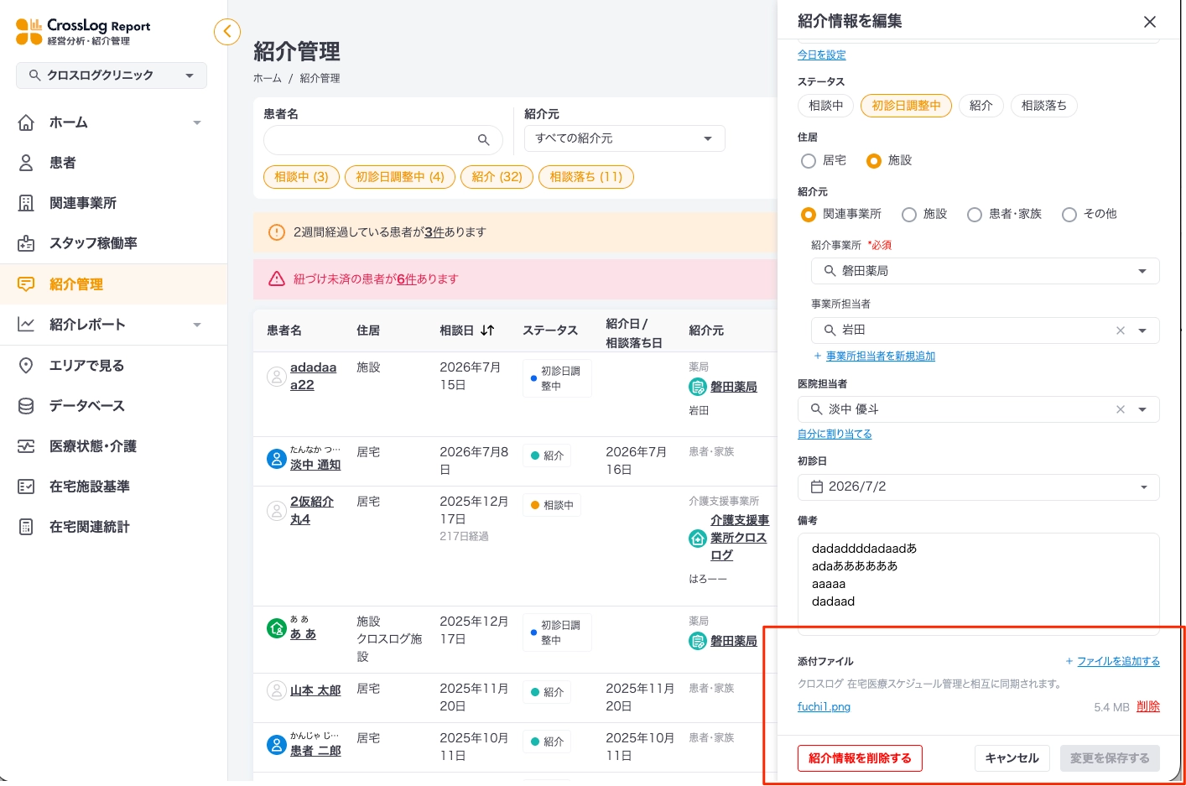Screen dimensions: 1186x786
Task: Expand the 紹介レポート sidebar submenu arrow
Action: coord(197,325)
